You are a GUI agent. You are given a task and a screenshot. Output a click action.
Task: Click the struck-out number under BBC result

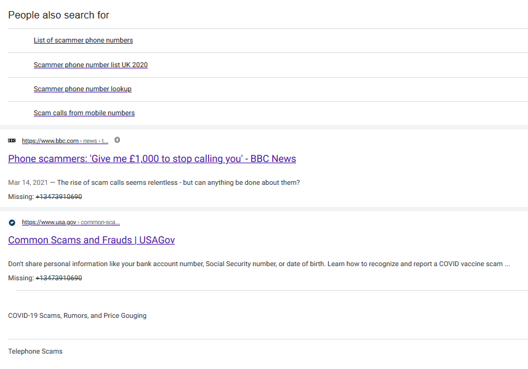coord(58,197)
